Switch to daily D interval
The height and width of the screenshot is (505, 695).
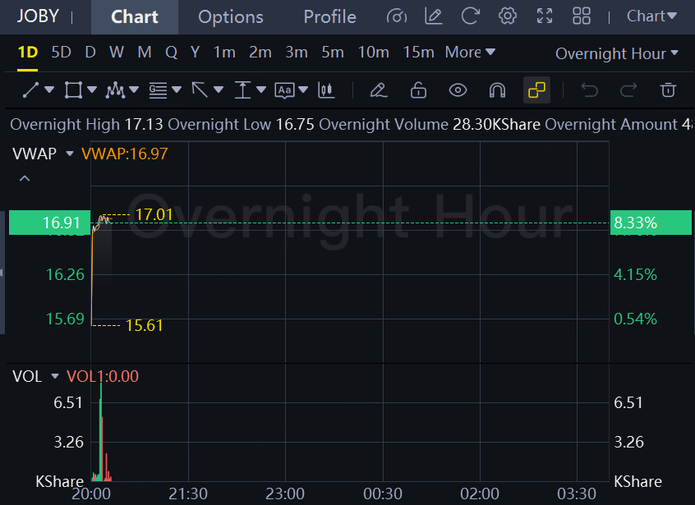(x=90, y=53)
